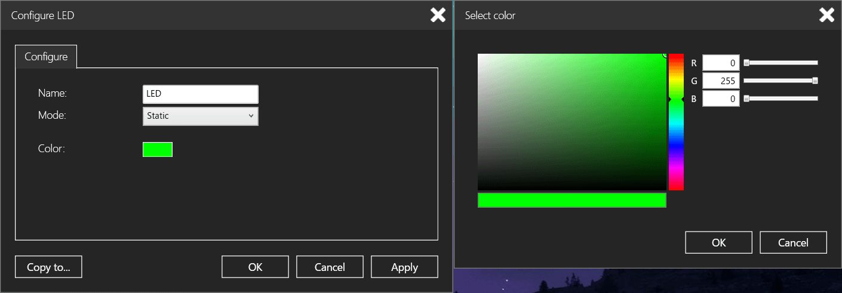
Task: Click the B value input field
Action: point(721,98)
